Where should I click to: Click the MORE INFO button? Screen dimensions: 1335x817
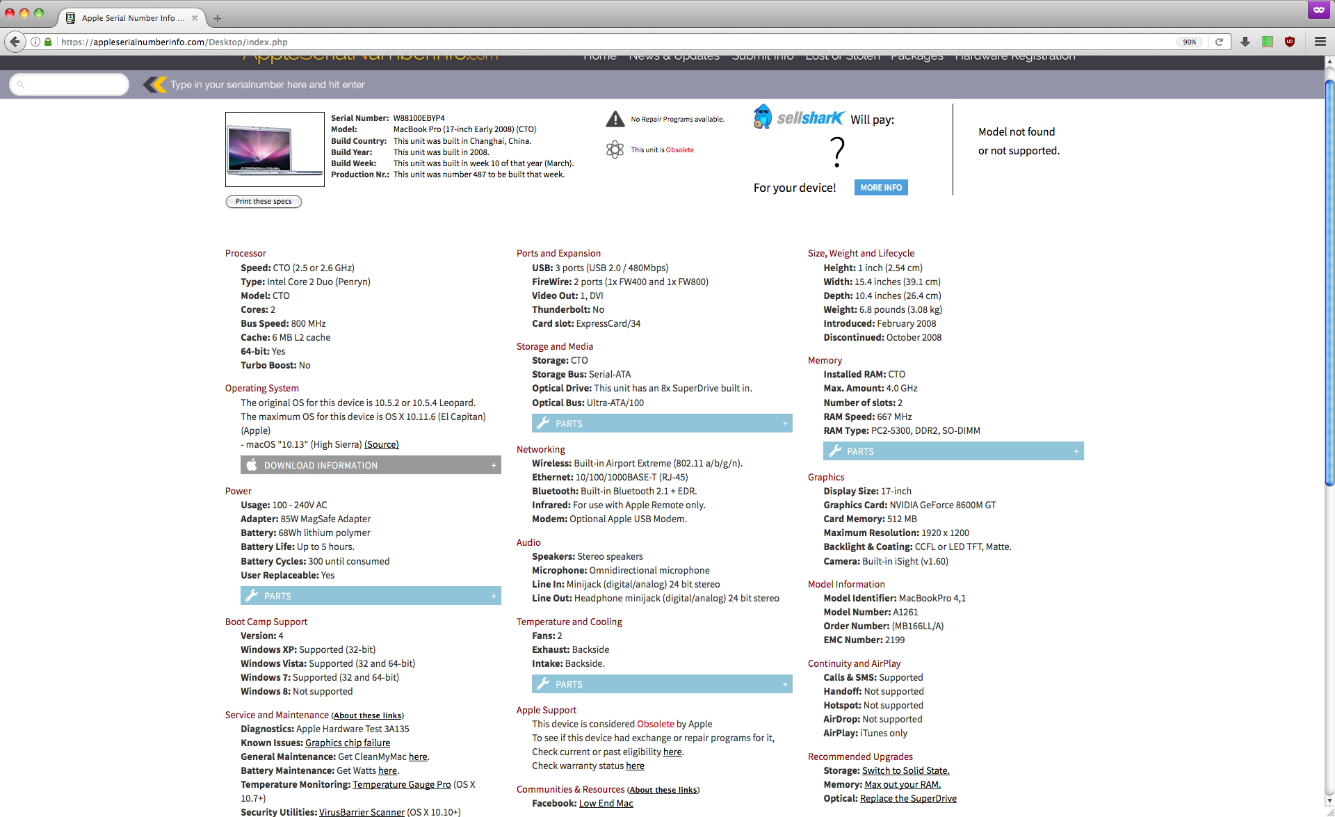click(x=881, y=187)
